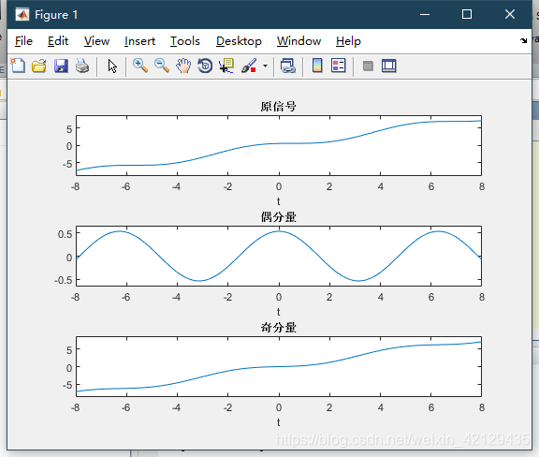Click the t axis label under top plot

(279, 201)
